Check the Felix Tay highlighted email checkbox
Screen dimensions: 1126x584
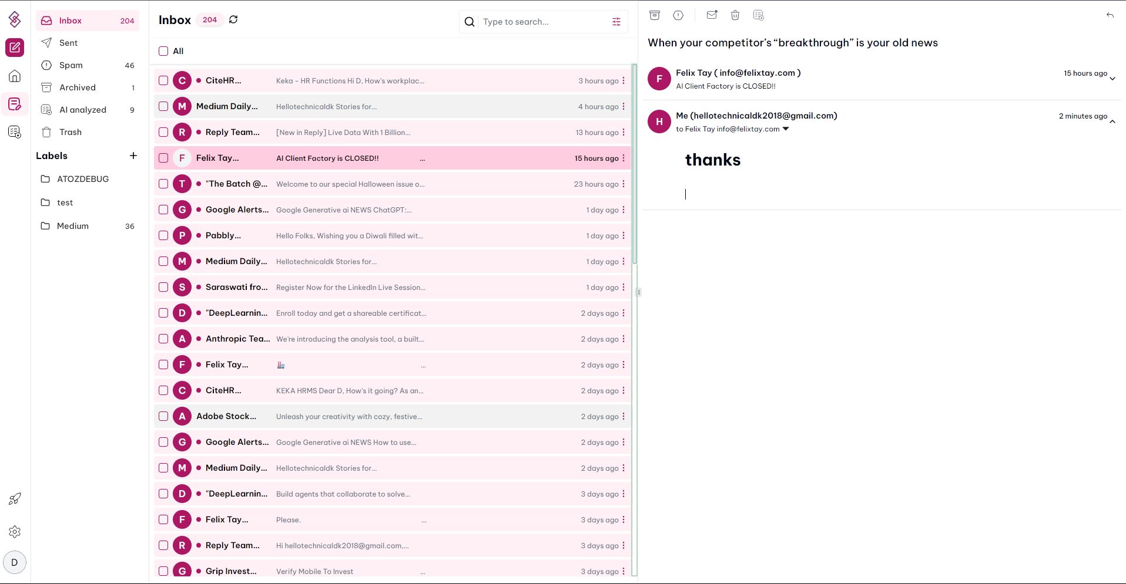163,158
